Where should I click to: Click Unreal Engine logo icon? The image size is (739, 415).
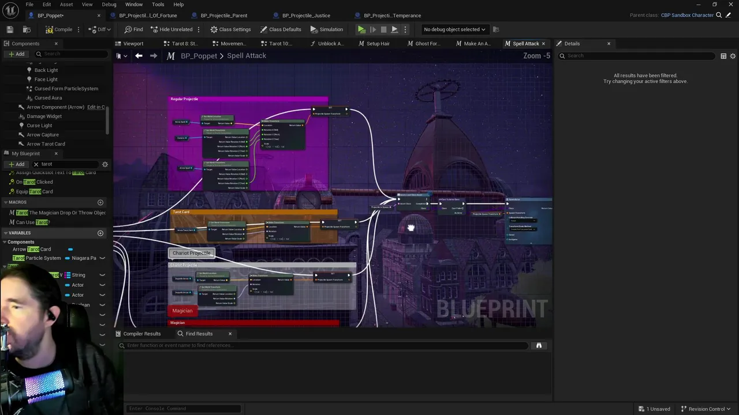point(10,10)
